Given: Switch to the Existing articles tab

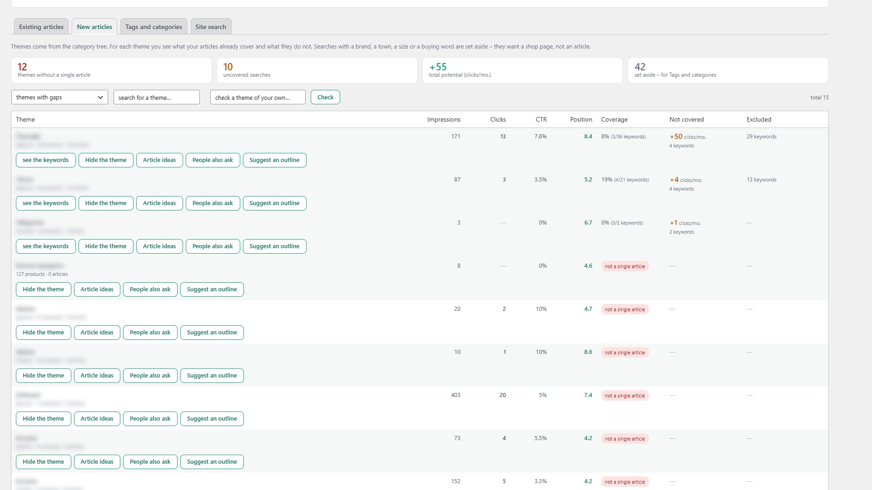Looking at the screenshot, I should pyautogui.click(x=41, y=27).
